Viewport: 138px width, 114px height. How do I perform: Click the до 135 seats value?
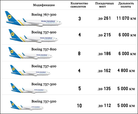coord(104,88)
